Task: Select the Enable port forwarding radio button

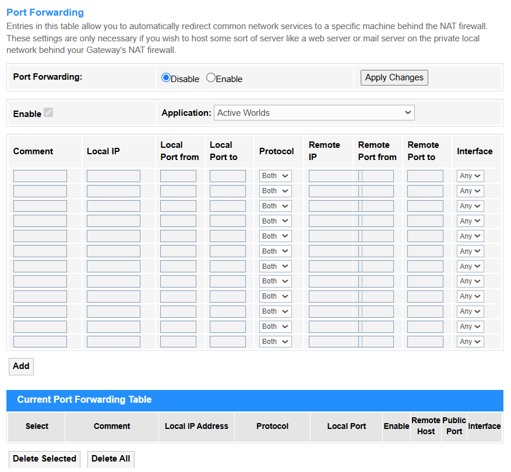Action: click(x=211, y=78)
